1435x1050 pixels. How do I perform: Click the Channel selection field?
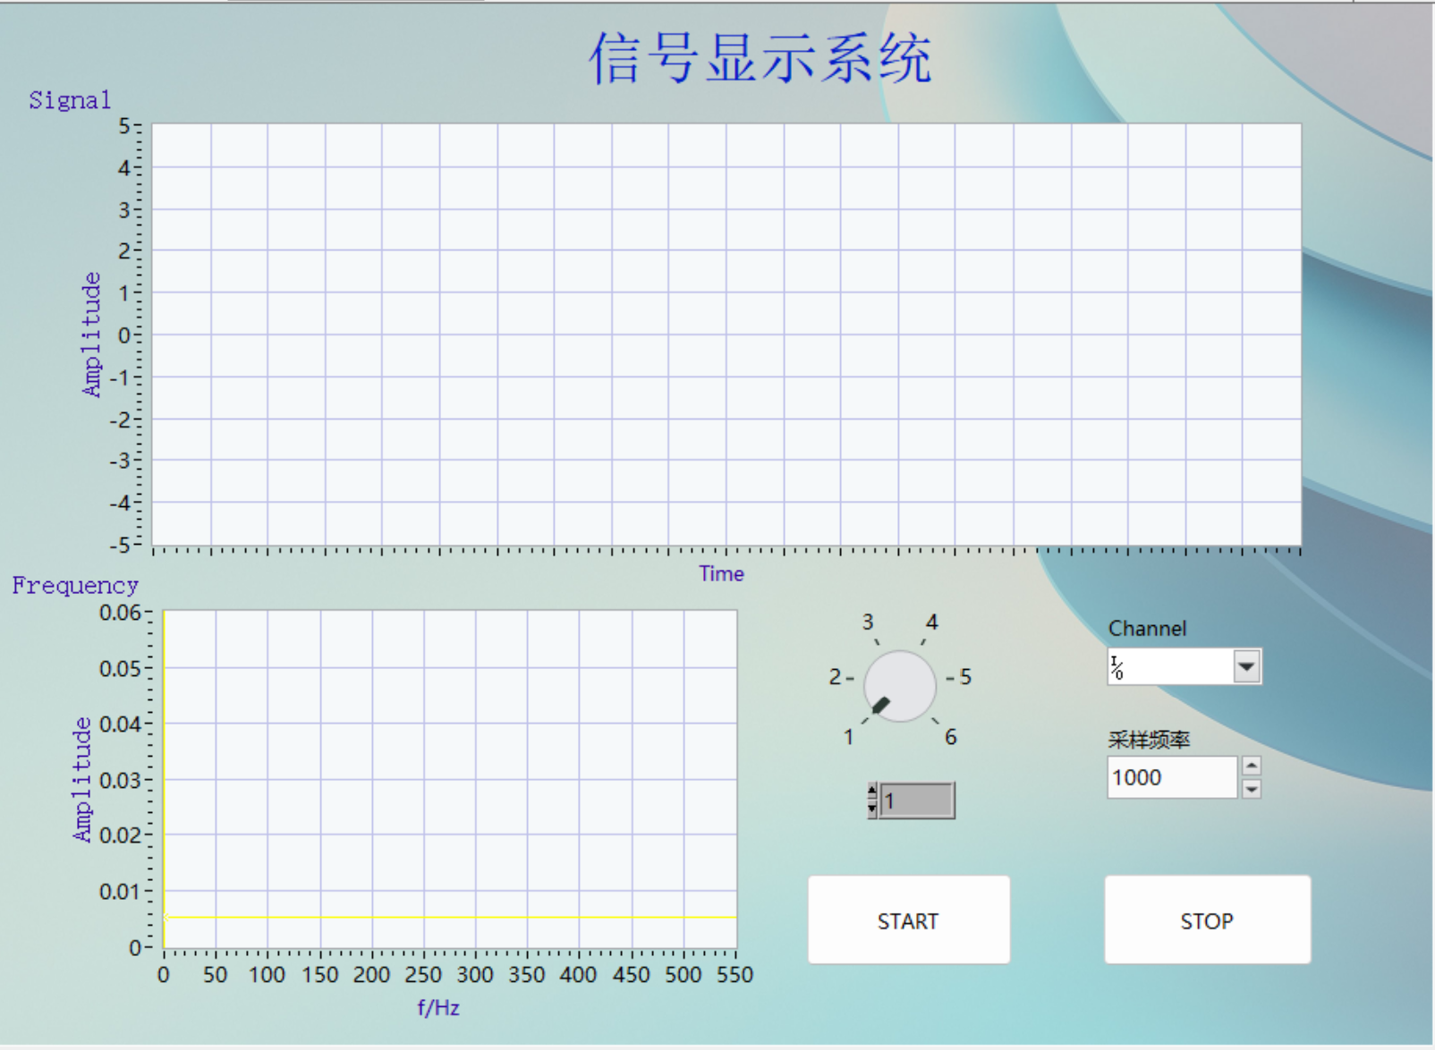coord(1170,666)
